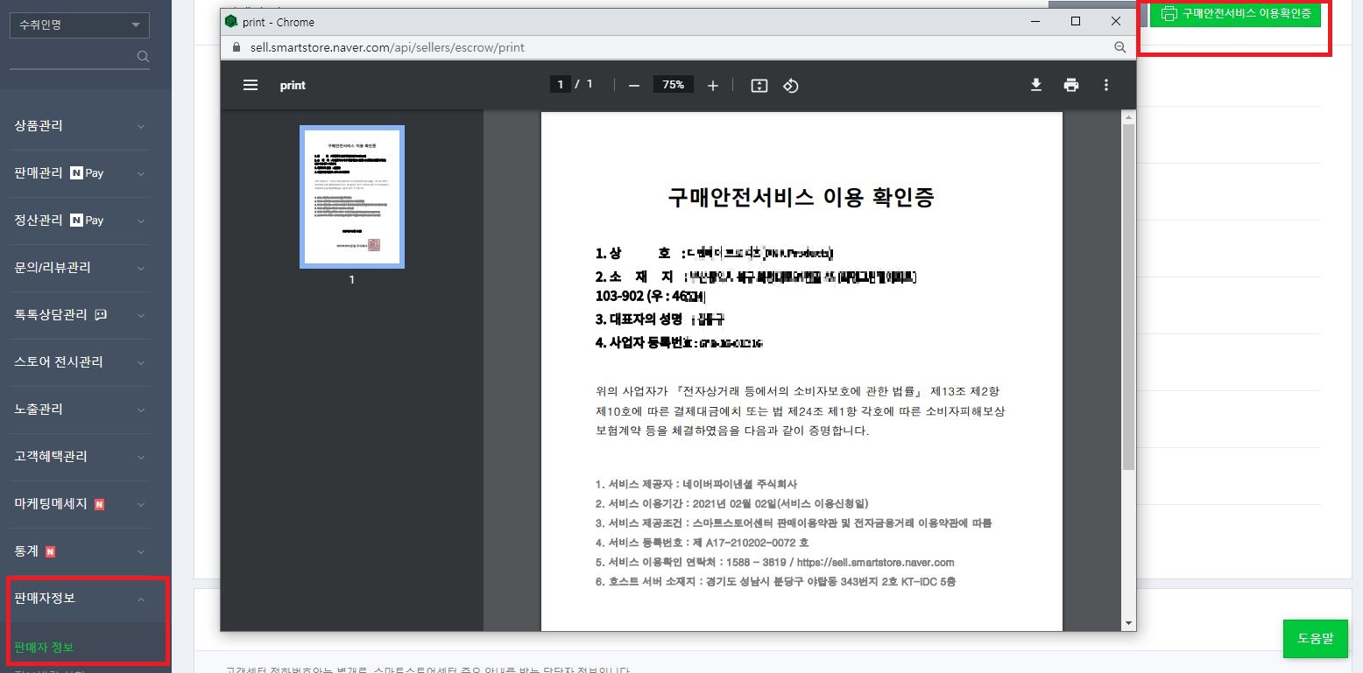
Task: Zoom in with the plus icon
Action: [713, 85]
